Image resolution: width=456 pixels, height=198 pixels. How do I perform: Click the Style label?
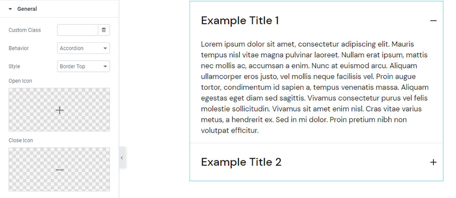coord(14,66)
